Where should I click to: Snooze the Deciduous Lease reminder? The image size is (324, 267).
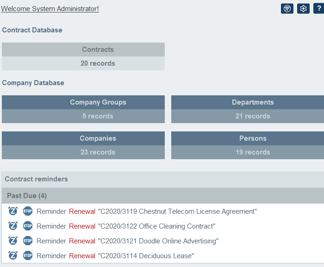tap(13, 256)
